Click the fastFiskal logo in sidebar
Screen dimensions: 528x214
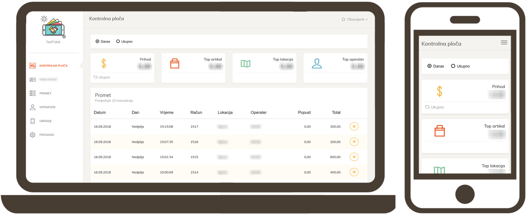(x=54, y=27)
